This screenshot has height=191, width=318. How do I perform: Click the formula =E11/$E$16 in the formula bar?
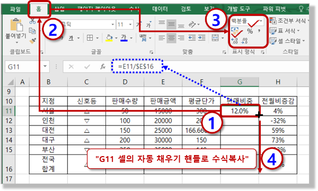click(x=136, y=66)
